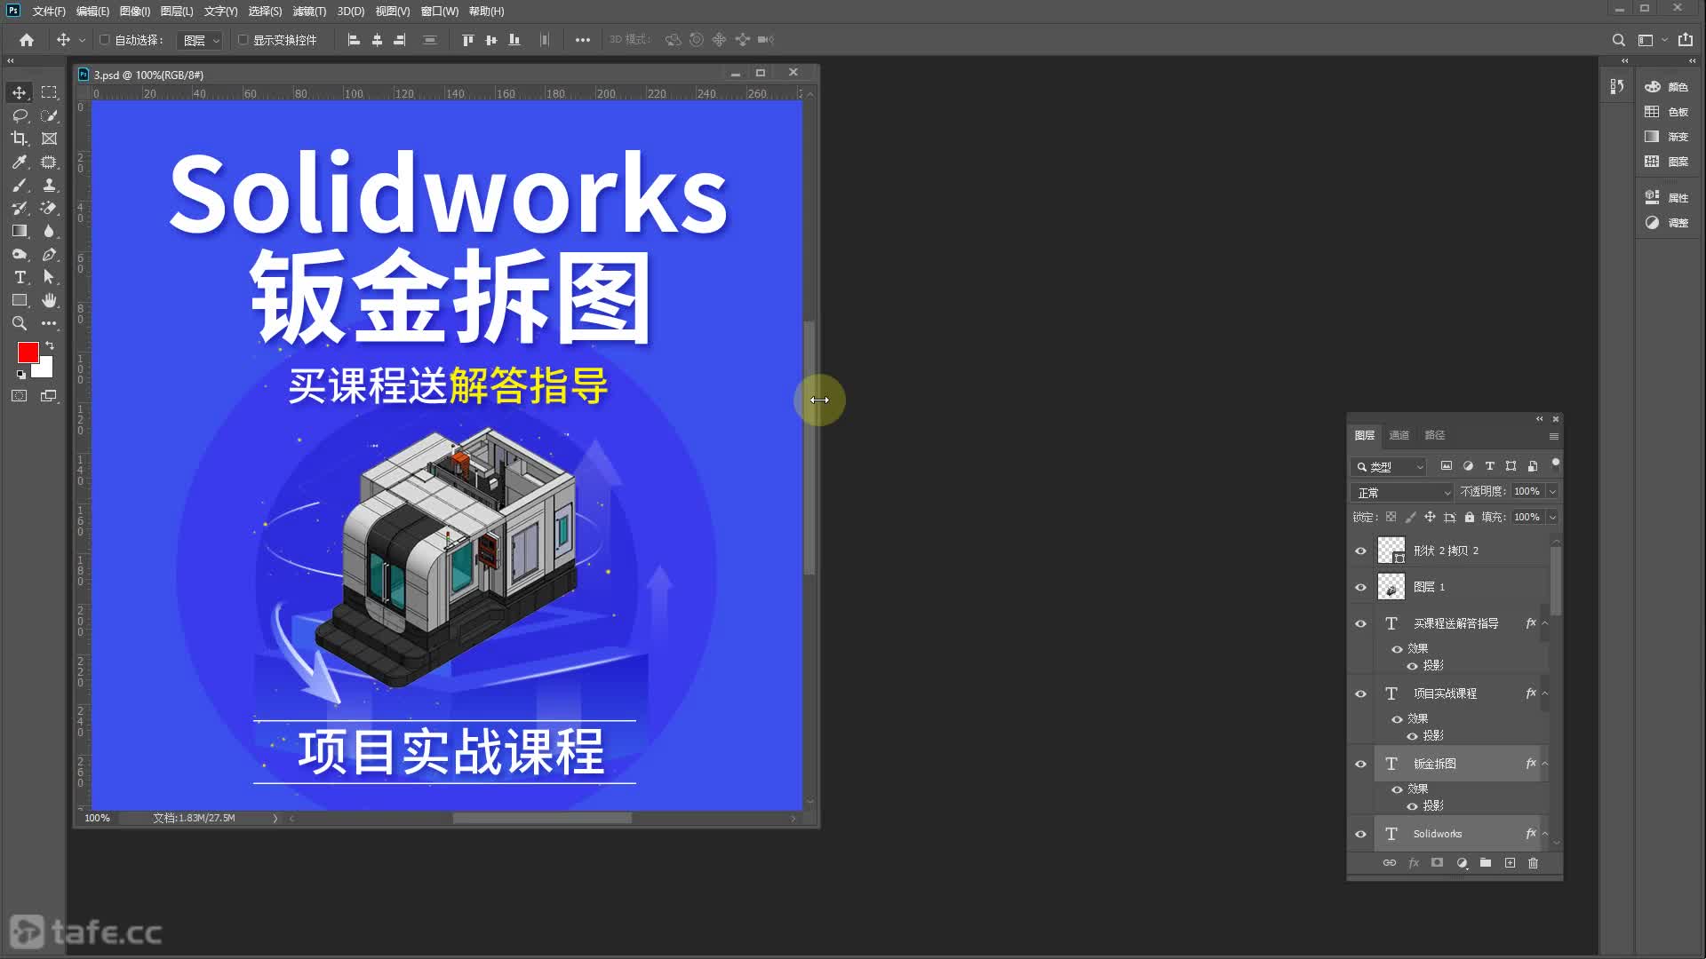Switch to the 路径 tab
The image size is (1706, 959).
tap(1435, 435)
